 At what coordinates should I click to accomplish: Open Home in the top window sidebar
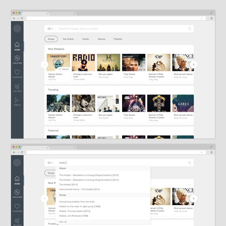[x=17, y=46]
